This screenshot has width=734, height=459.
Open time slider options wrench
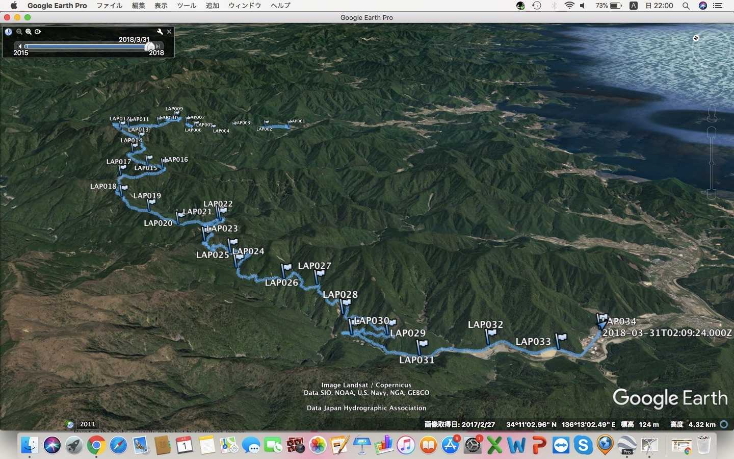(160, 32)
